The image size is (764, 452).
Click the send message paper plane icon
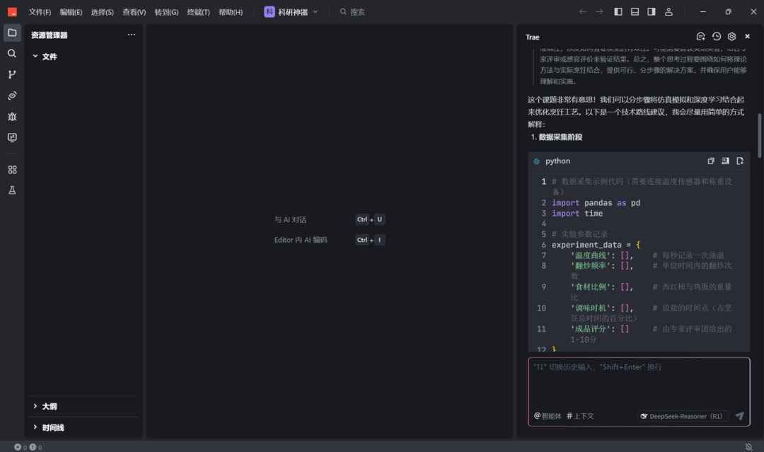[739, 416]
